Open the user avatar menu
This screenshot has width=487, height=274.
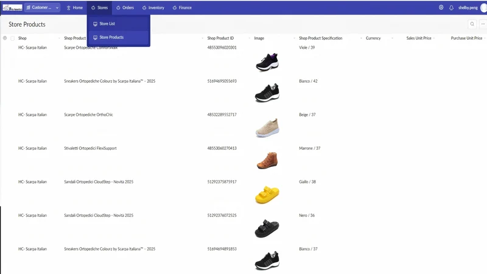tap(483, 8)
